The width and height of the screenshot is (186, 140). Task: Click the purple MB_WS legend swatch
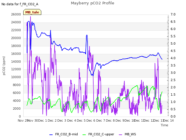(x=120, y=135)
